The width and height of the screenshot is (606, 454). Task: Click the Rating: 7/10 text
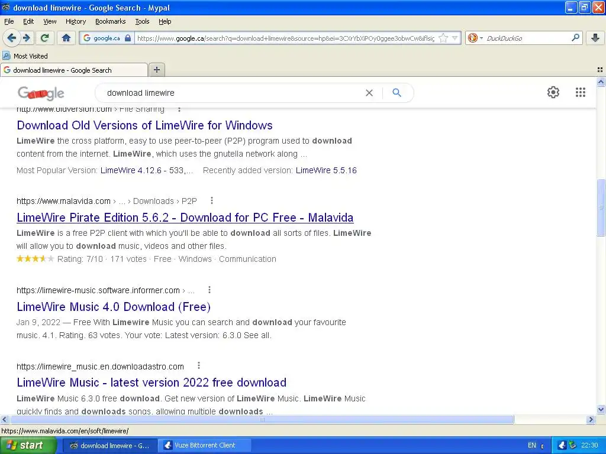80,259
